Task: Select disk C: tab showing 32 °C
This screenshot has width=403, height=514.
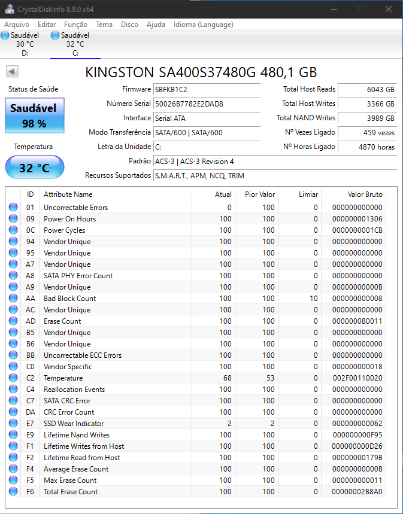Action: (75, 44)
